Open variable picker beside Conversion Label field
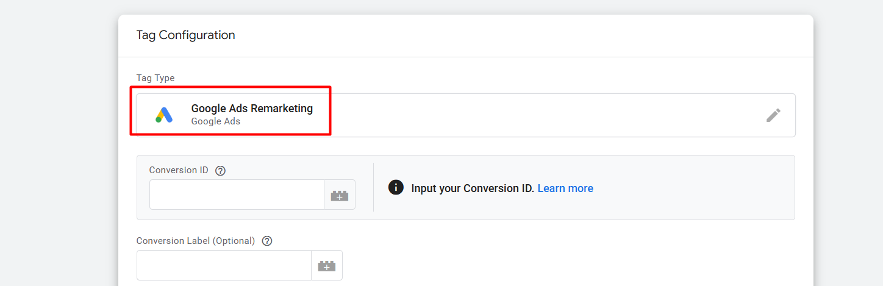Viewport: 883px width, 286px height. pos(327,265)
